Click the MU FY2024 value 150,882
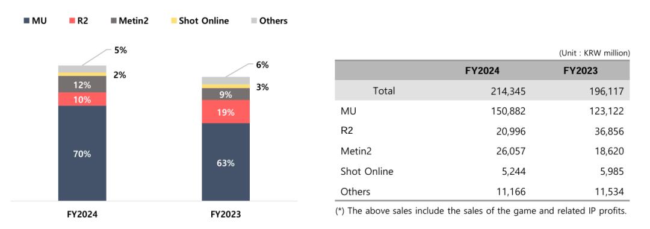 coord(506,111)
